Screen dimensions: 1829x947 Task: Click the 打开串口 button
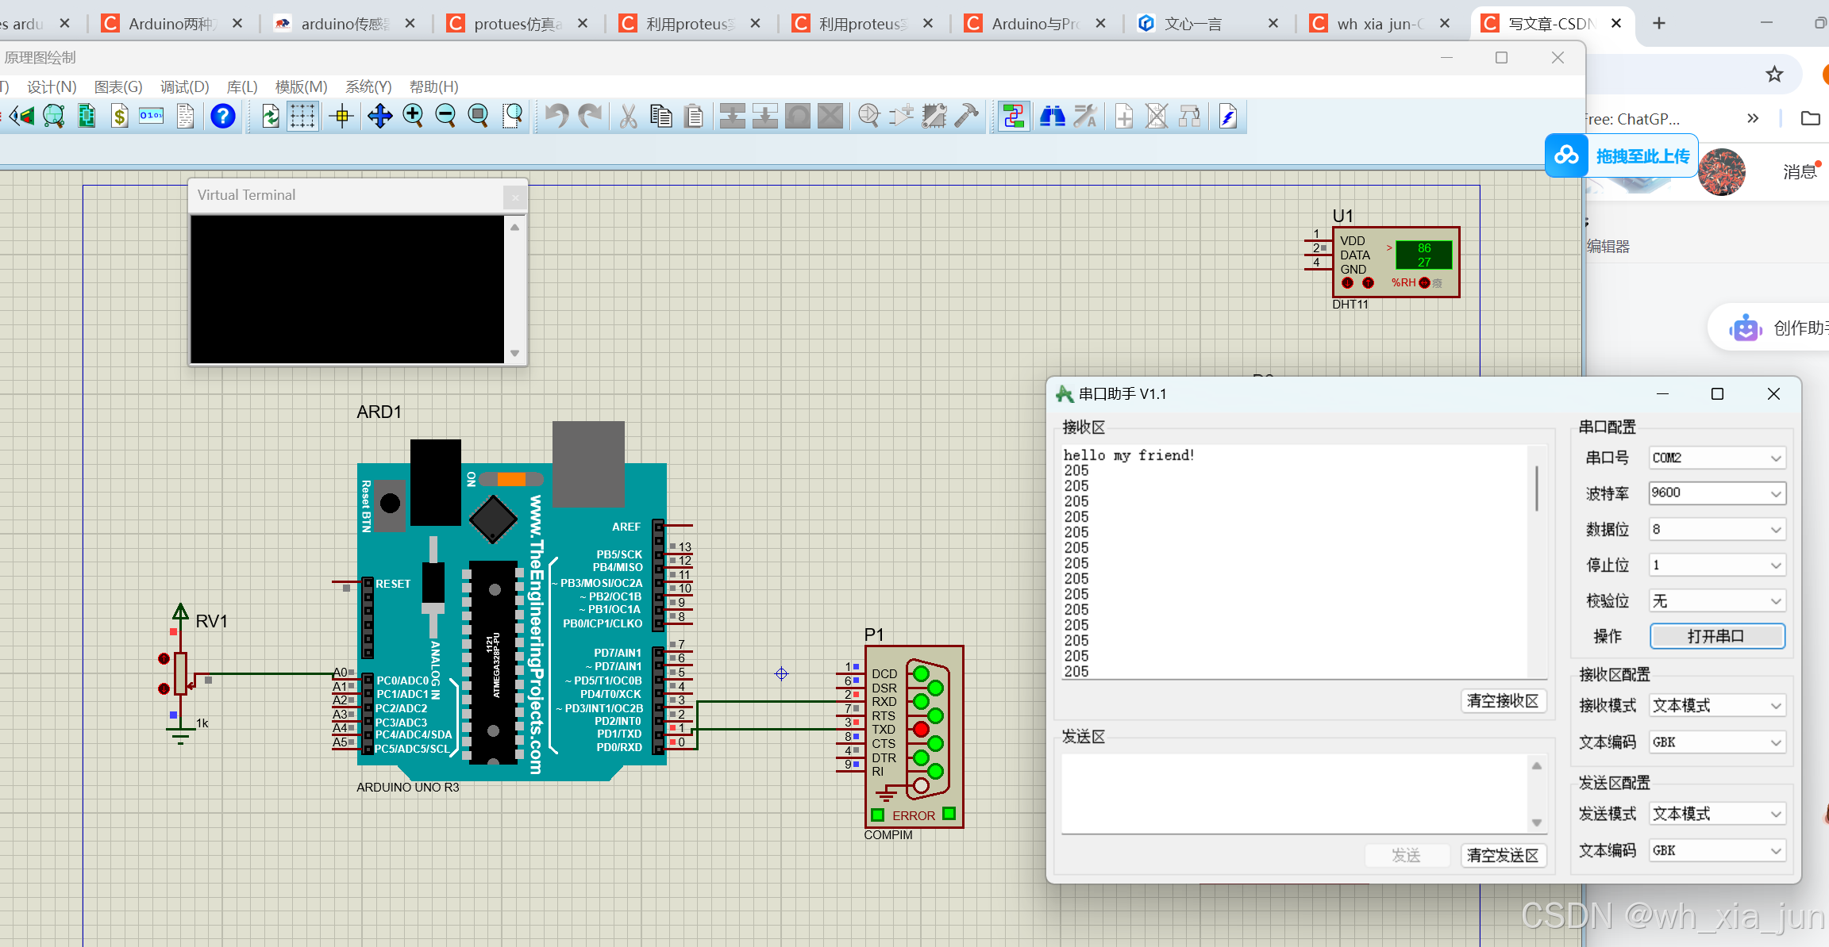(x=1717, y=636)
